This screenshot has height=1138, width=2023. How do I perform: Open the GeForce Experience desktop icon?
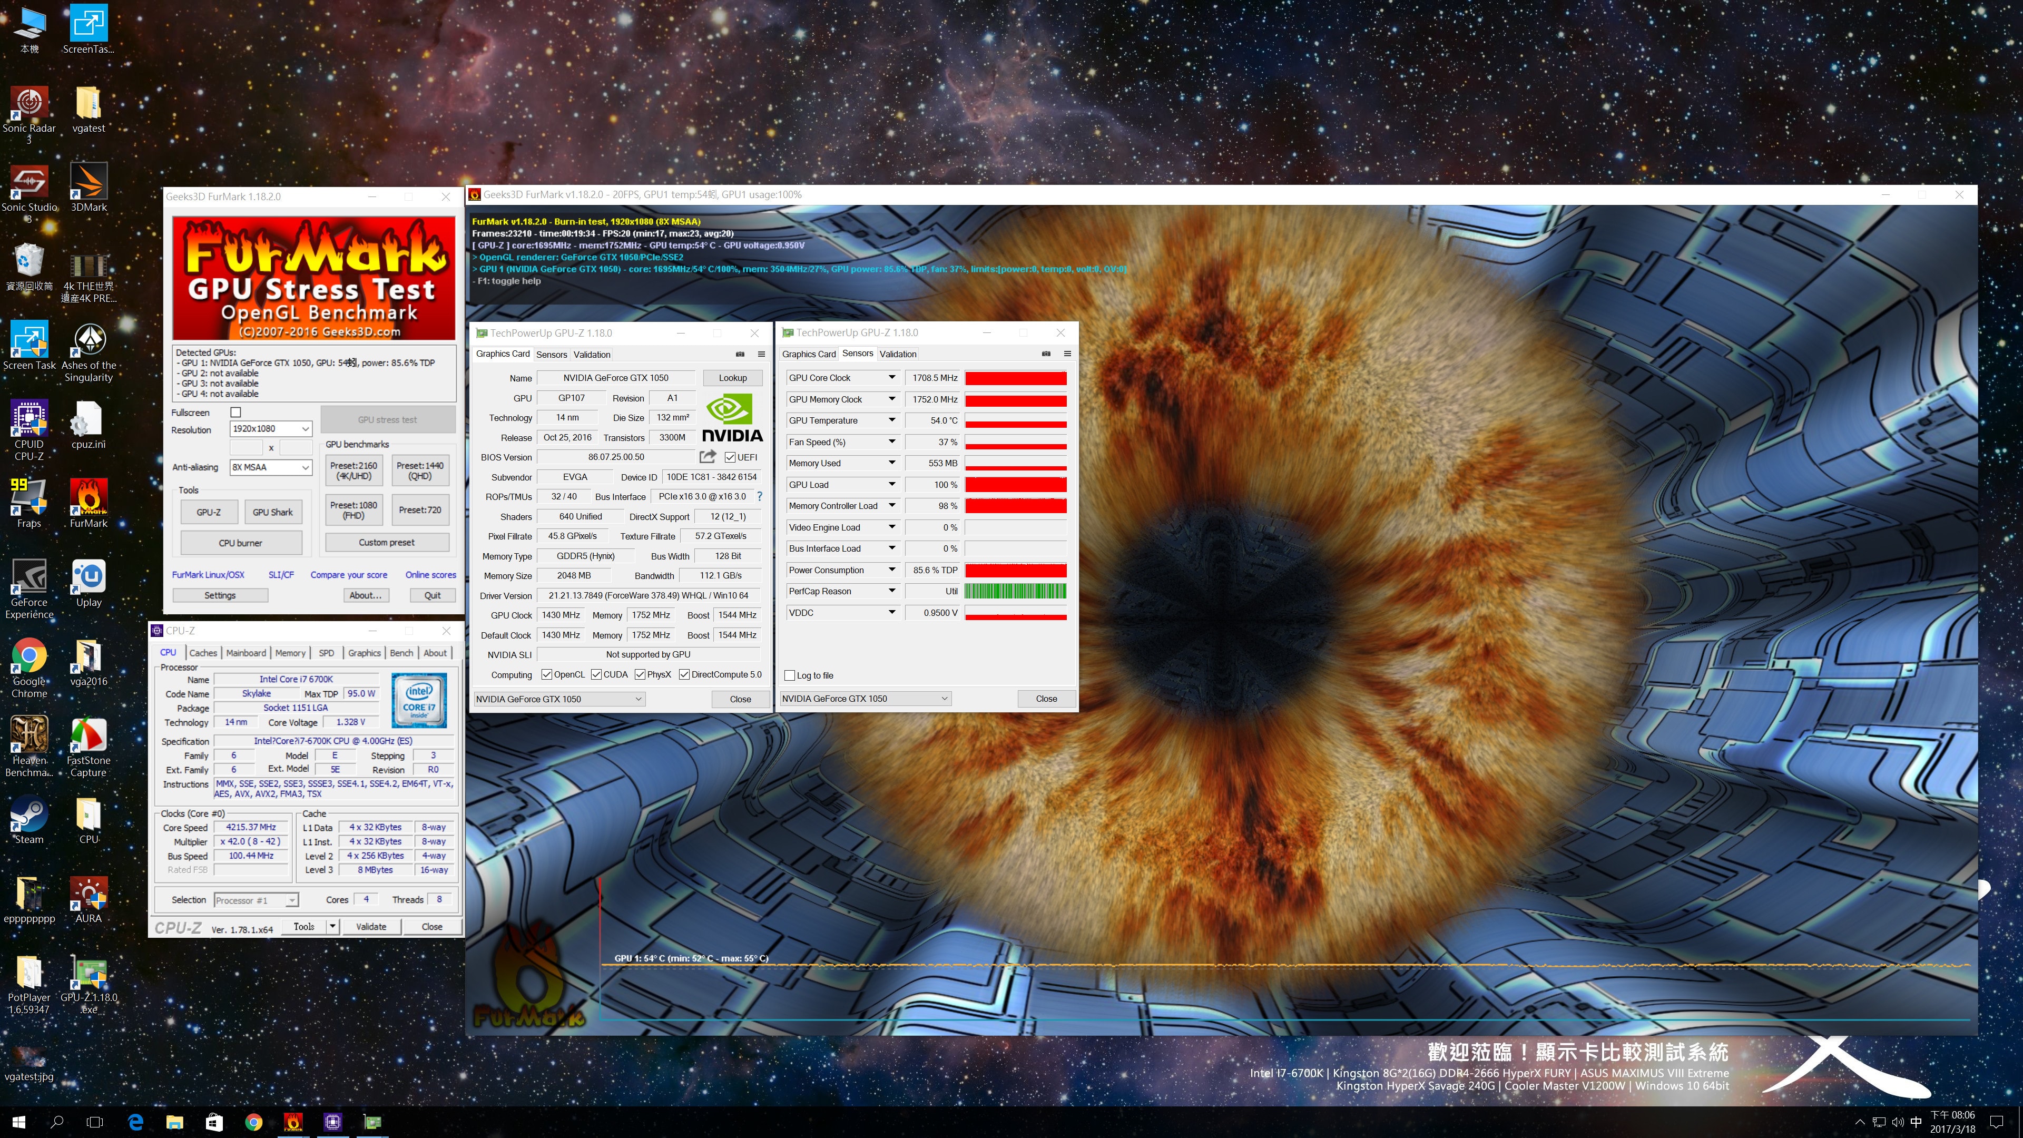[29, 589]
